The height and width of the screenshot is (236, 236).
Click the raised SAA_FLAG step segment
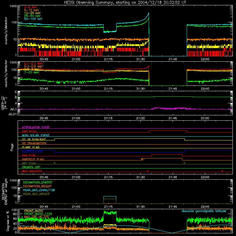click(167, 154)
